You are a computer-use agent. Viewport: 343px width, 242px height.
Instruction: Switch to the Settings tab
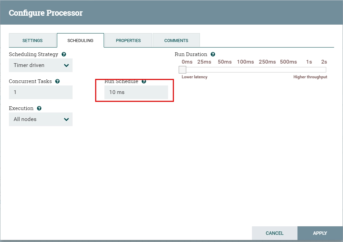(x=33, y=40)
